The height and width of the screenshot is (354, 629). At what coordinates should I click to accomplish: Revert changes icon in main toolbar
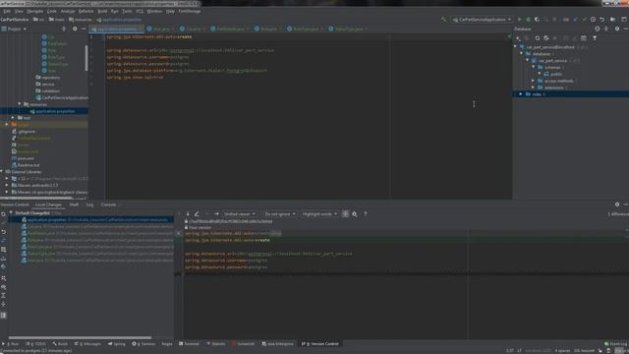[602, 20]
